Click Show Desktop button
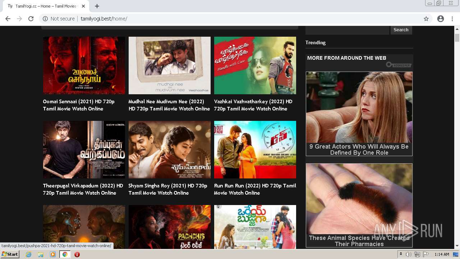This screenshot has width=460, height=259. [456, 254]
